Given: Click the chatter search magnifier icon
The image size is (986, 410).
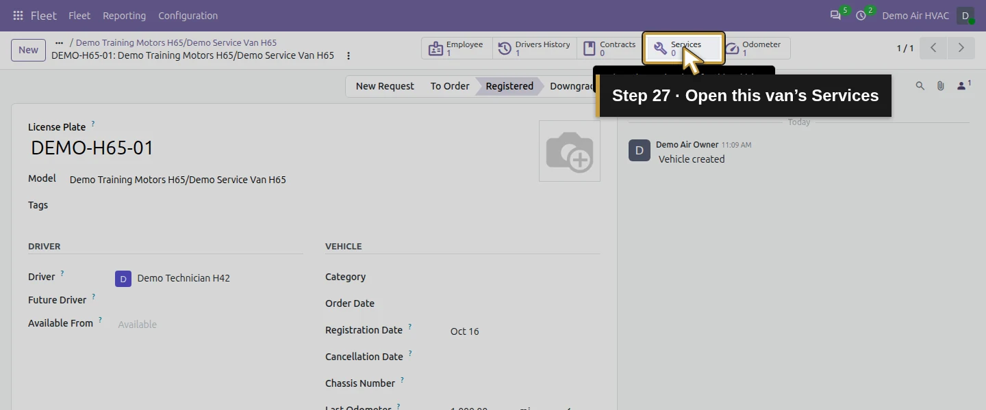Looking at the screenshot, I should click(920, 86).
